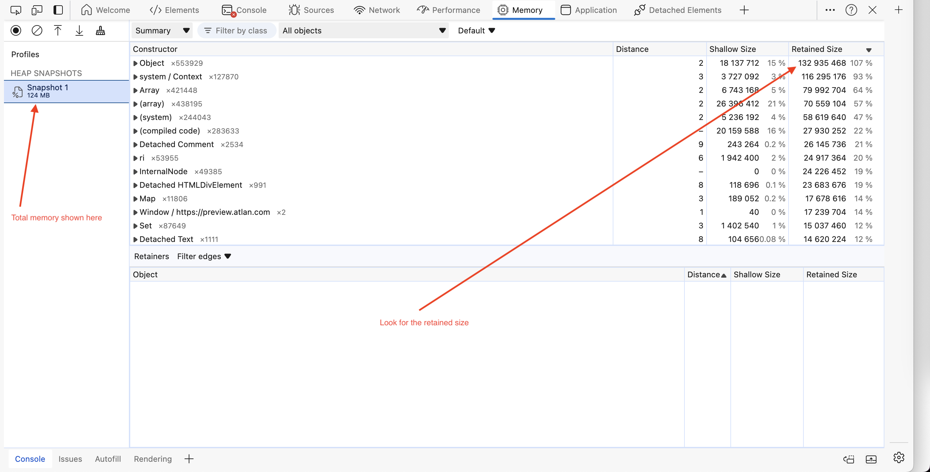Switch to the Network tab
The height and width of the screenshot is (472, 930).
pos(376,10)
